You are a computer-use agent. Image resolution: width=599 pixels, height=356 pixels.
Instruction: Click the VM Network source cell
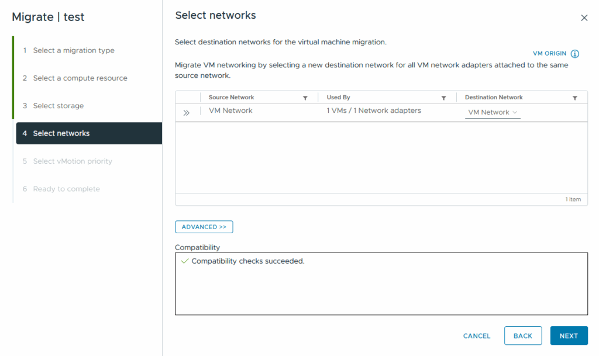[x=230, y=110]
